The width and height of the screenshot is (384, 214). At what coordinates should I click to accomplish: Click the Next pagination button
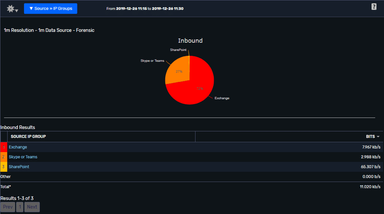coord(32,207)
